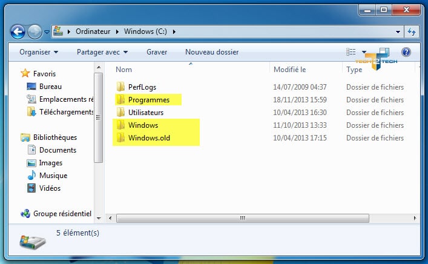
Task: Open Help with the question mark
Action: click(406, 52)
